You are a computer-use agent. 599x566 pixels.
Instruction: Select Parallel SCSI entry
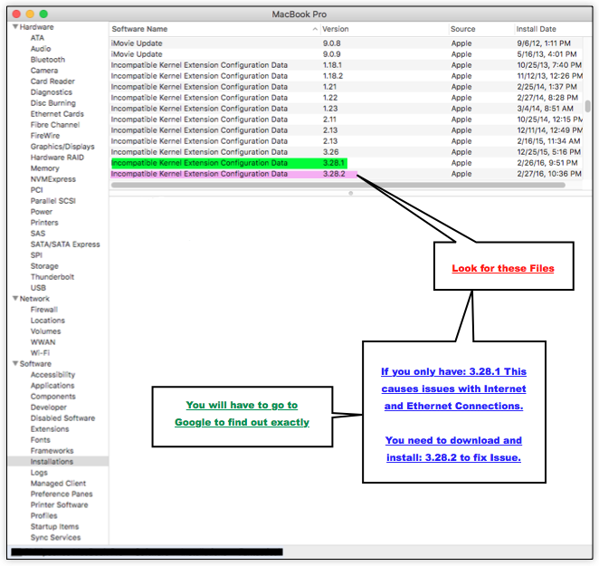[53, 201]
